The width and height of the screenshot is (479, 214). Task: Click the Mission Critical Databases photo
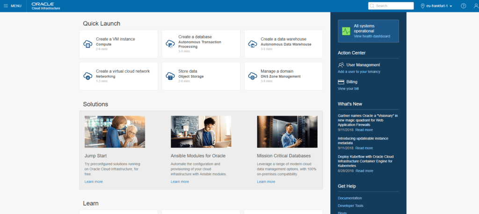pyautogui.click(x=287, y=132)
